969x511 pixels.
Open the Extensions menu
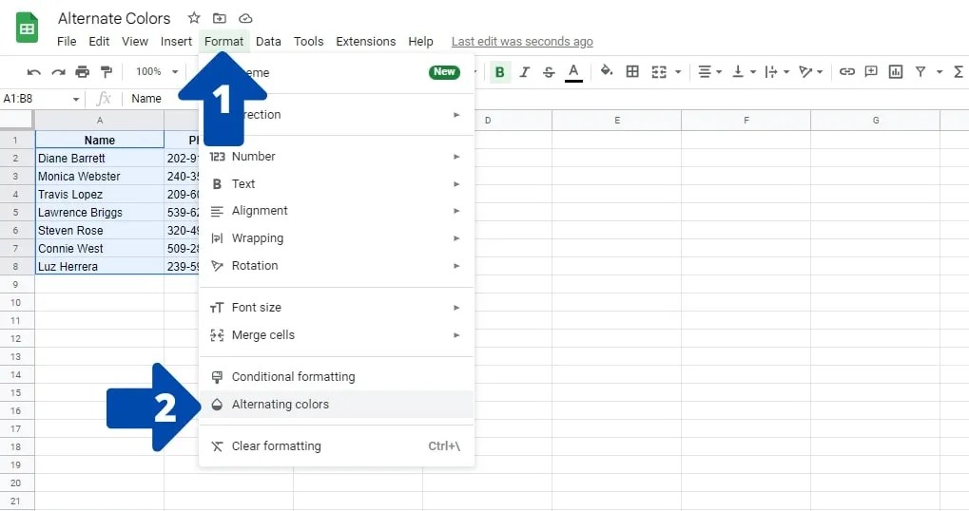[x=366, y=42]
